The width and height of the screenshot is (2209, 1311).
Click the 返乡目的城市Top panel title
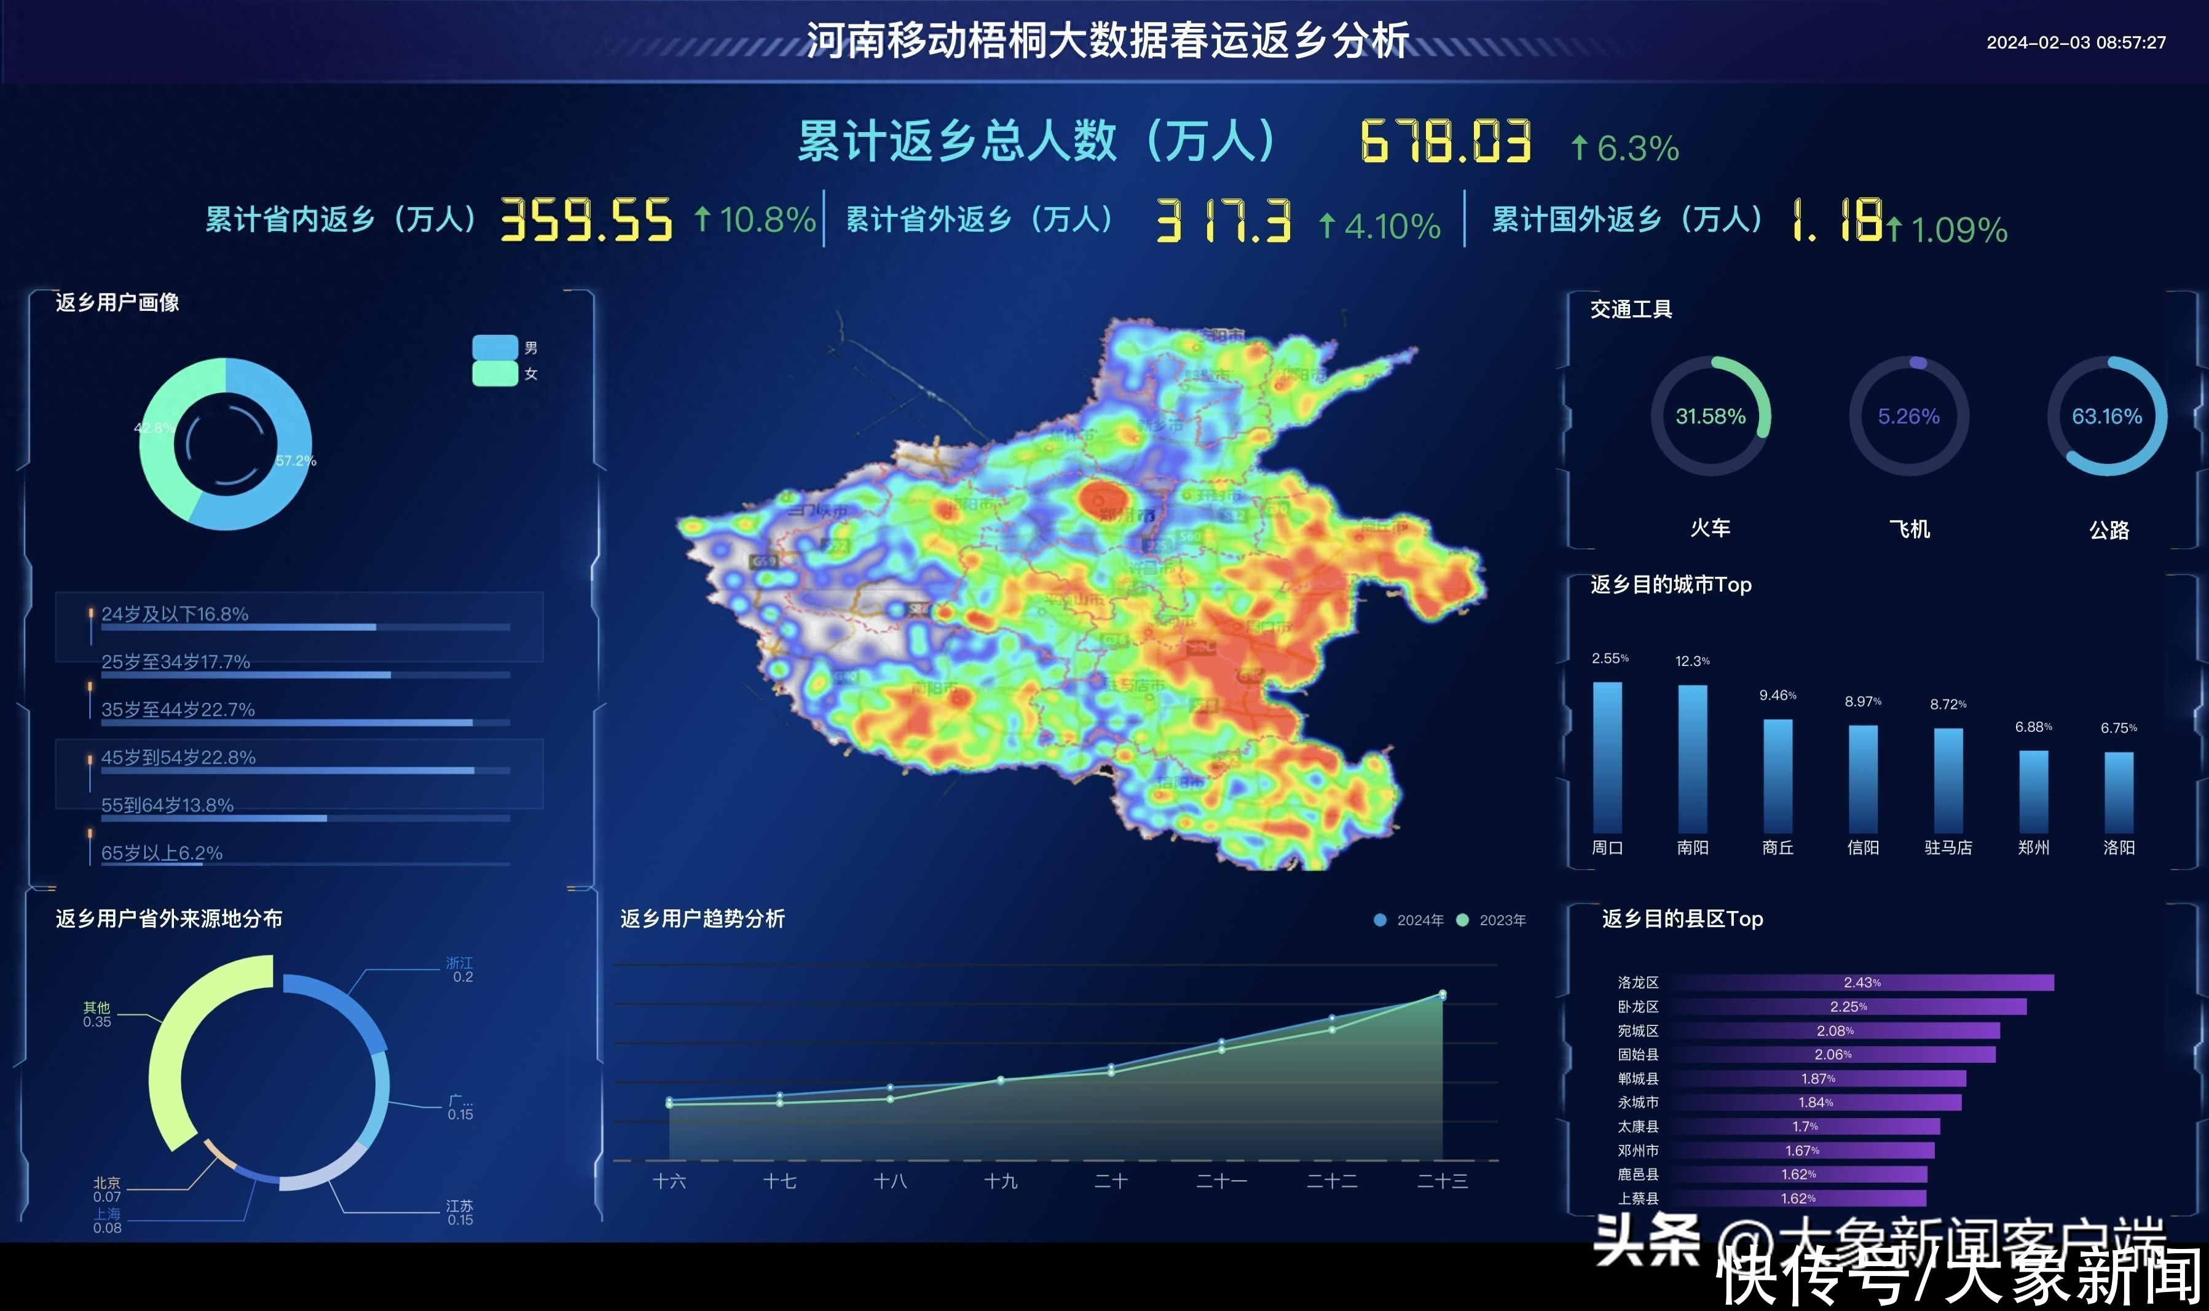1671,584
